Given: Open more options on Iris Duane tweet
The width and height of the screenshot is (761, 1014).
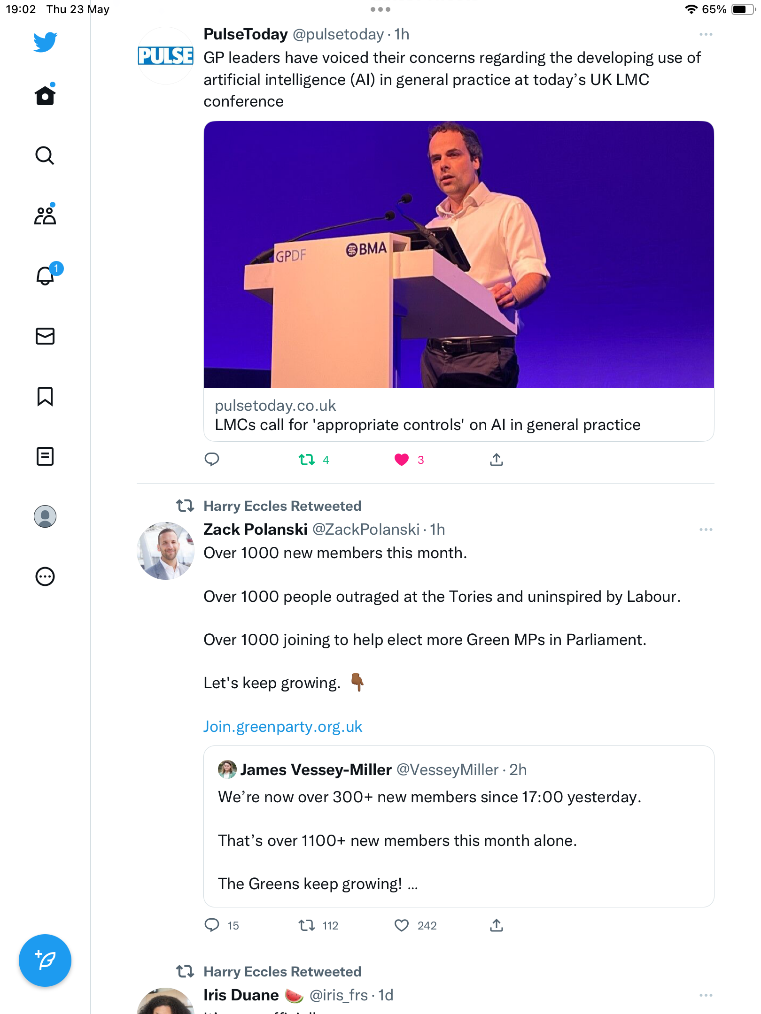Looking at the screenshot, I should point(706,995).
